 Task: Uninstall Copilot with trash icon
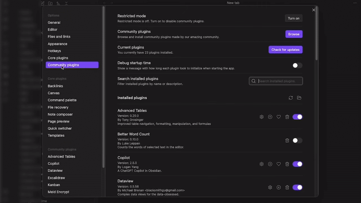point(287,164)
